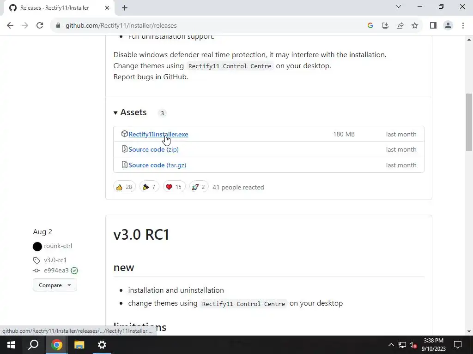Viewport: 473px width, 354px height.
Task: Click the Chrome taskbar icon
Action: (x=56, y=345)
